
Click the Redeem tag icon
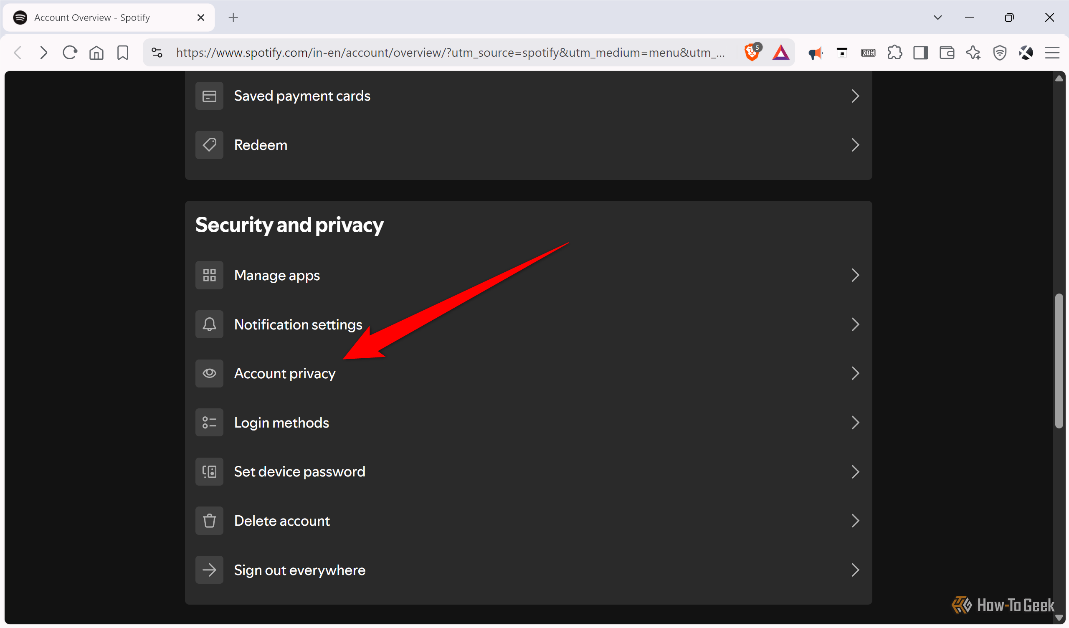click(x=209, y=145)
